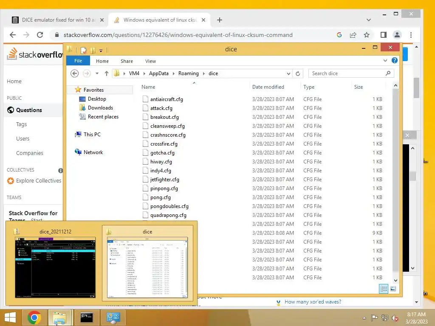Open the Customize Quick Access Toolbar dropdown
Image resolution: width=435 pixels, height=326 pixels.
point(101,51)
